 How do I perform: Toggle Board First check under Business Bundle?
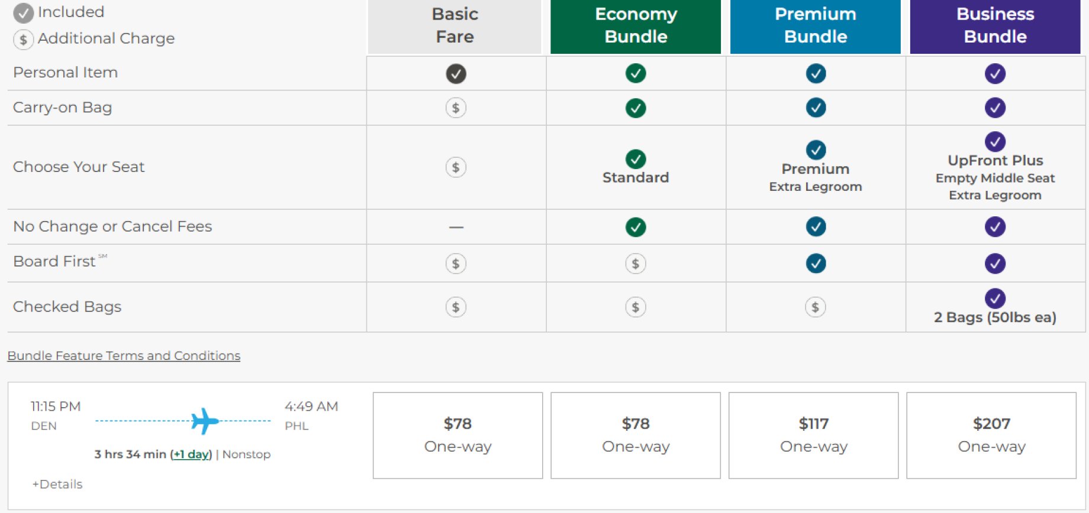[x=994, y=263]
